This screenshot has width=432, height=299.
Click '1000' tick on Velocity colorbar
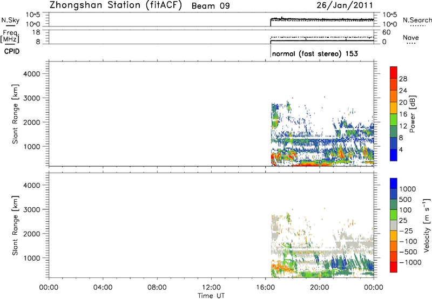(x=408, y=189)
